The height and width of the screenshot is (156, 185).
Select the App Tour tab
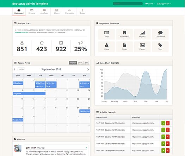pyautogui.click(x=44, y=12)
